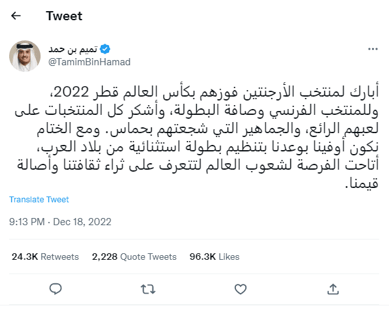The height and width of the screenshot is (312, 389).
Task: Show the 96.3K Likes list
Action: (x=214, y=257)
